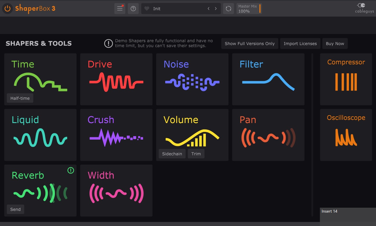The height and width of the screenshot is (226, 376).
Task: Open the hamburger main menu
Action: [x=120, y=9]
